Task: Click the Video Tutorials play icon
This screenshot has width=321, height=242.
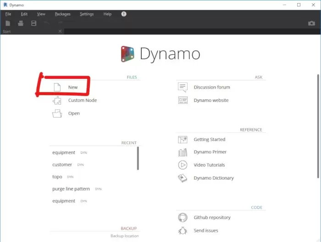Action: click(183, 165)
